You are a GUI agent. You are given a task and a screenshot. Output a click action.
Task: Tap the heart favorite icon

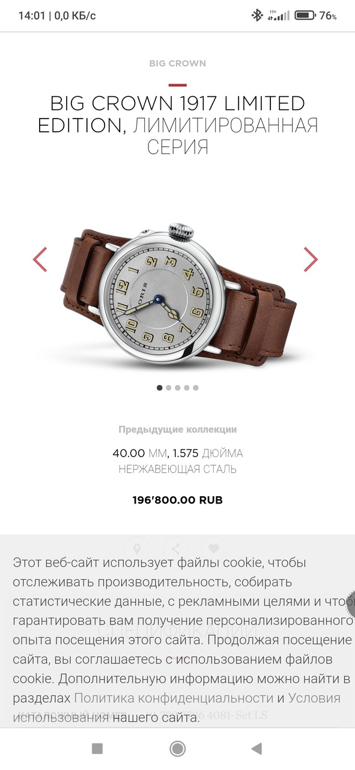coord(213,549)
